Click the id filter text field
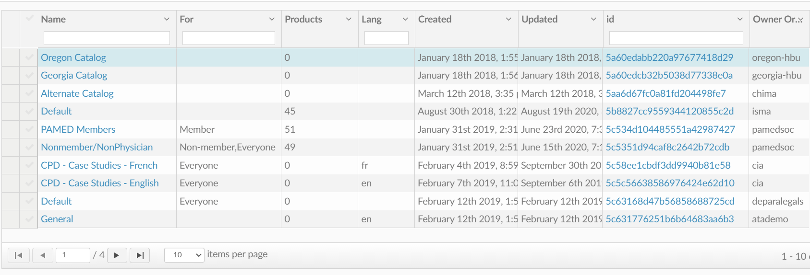The height and width of the screenshot is (275, 810). tap(676, 38)
